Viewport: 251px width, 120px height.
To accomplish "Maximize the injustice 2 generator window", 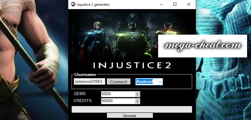I will click(175, 4).
